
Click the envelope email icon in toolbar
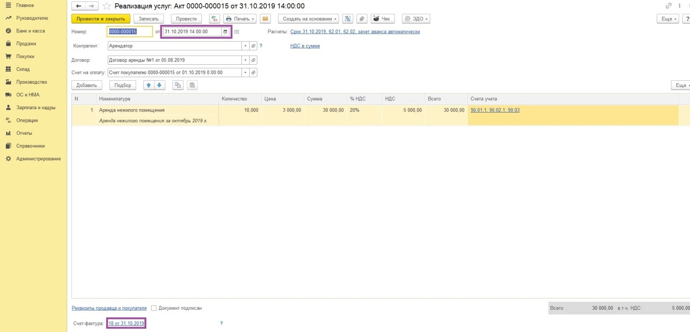(265, 19)
